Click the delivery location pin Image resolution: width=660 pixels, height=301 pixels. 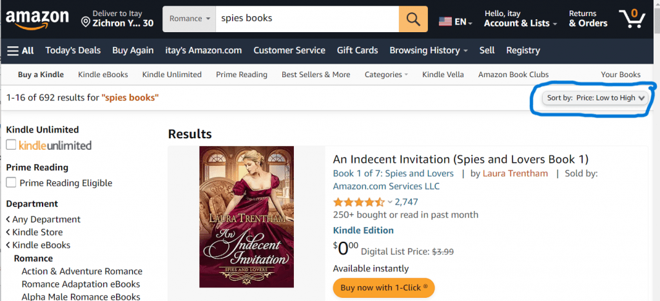tap(85, 23)
